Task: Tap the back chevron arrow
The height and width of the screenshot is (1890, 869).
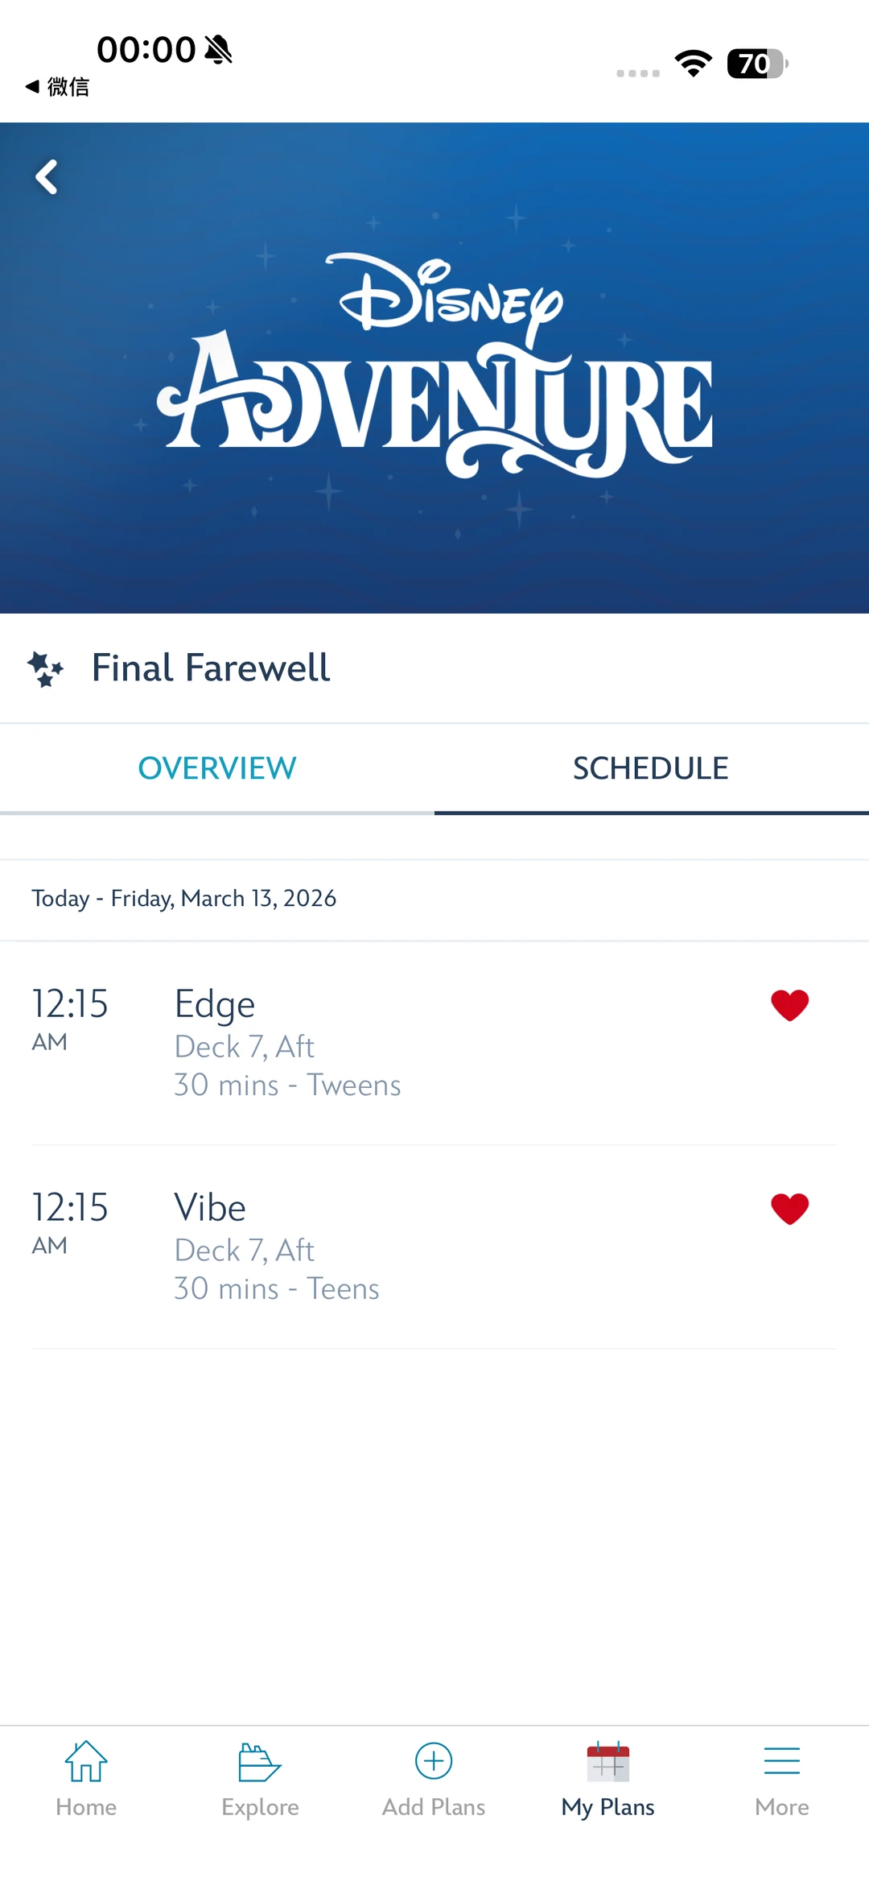Action: pos(47,177)
